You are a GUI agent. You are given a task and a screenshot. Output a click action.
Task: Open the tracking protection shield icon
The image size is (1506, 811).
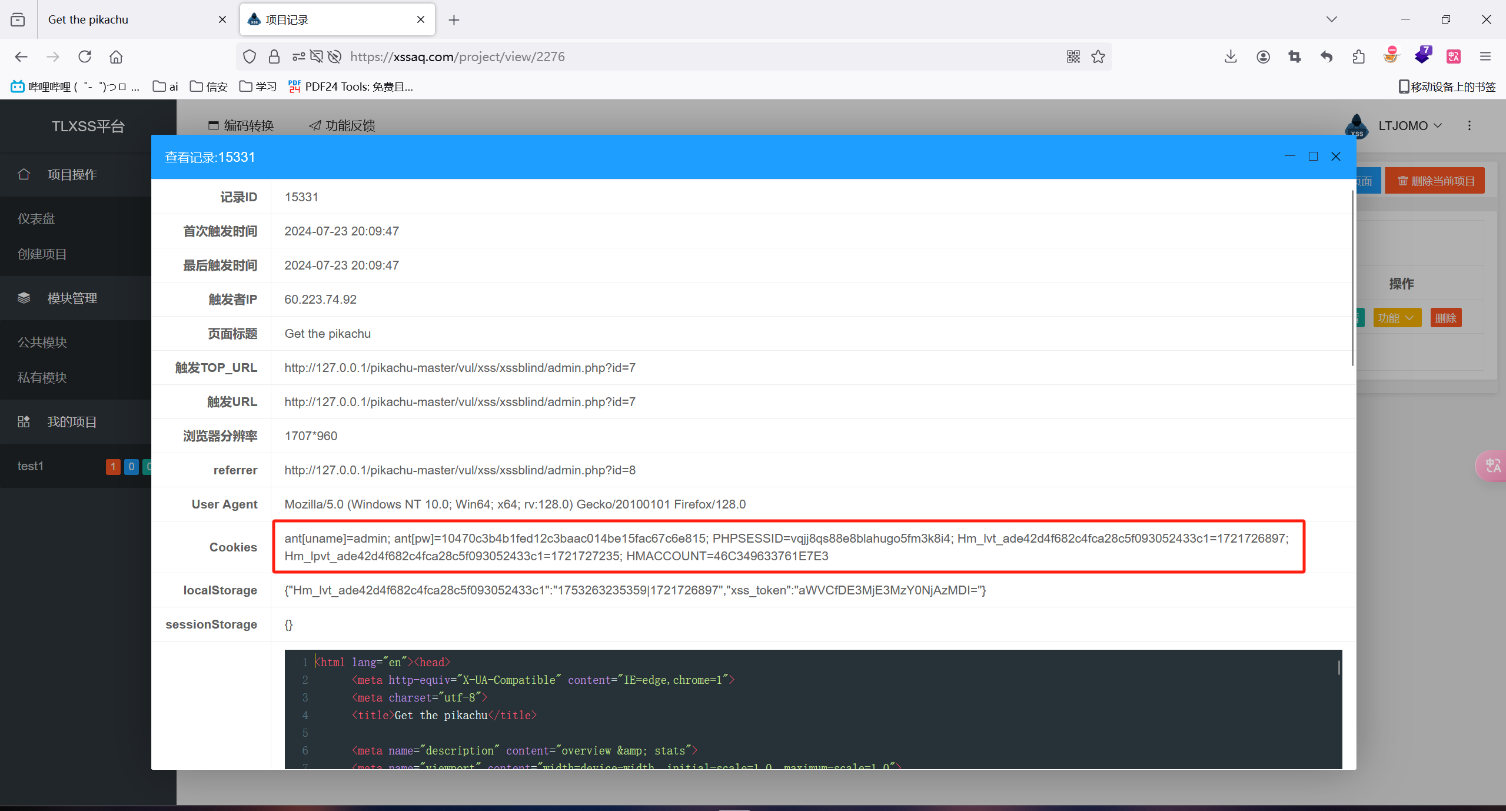click(250, 56)
